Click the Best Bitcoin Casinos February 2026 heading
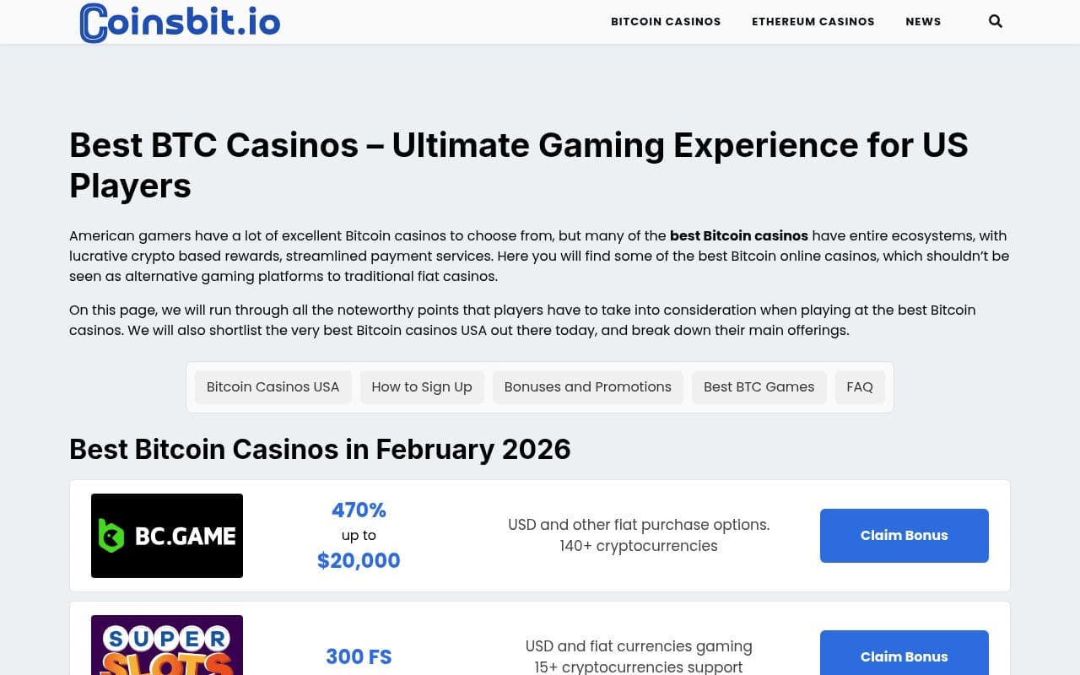The width and height of the screenshot is (1080, 675). coord(320,449)
